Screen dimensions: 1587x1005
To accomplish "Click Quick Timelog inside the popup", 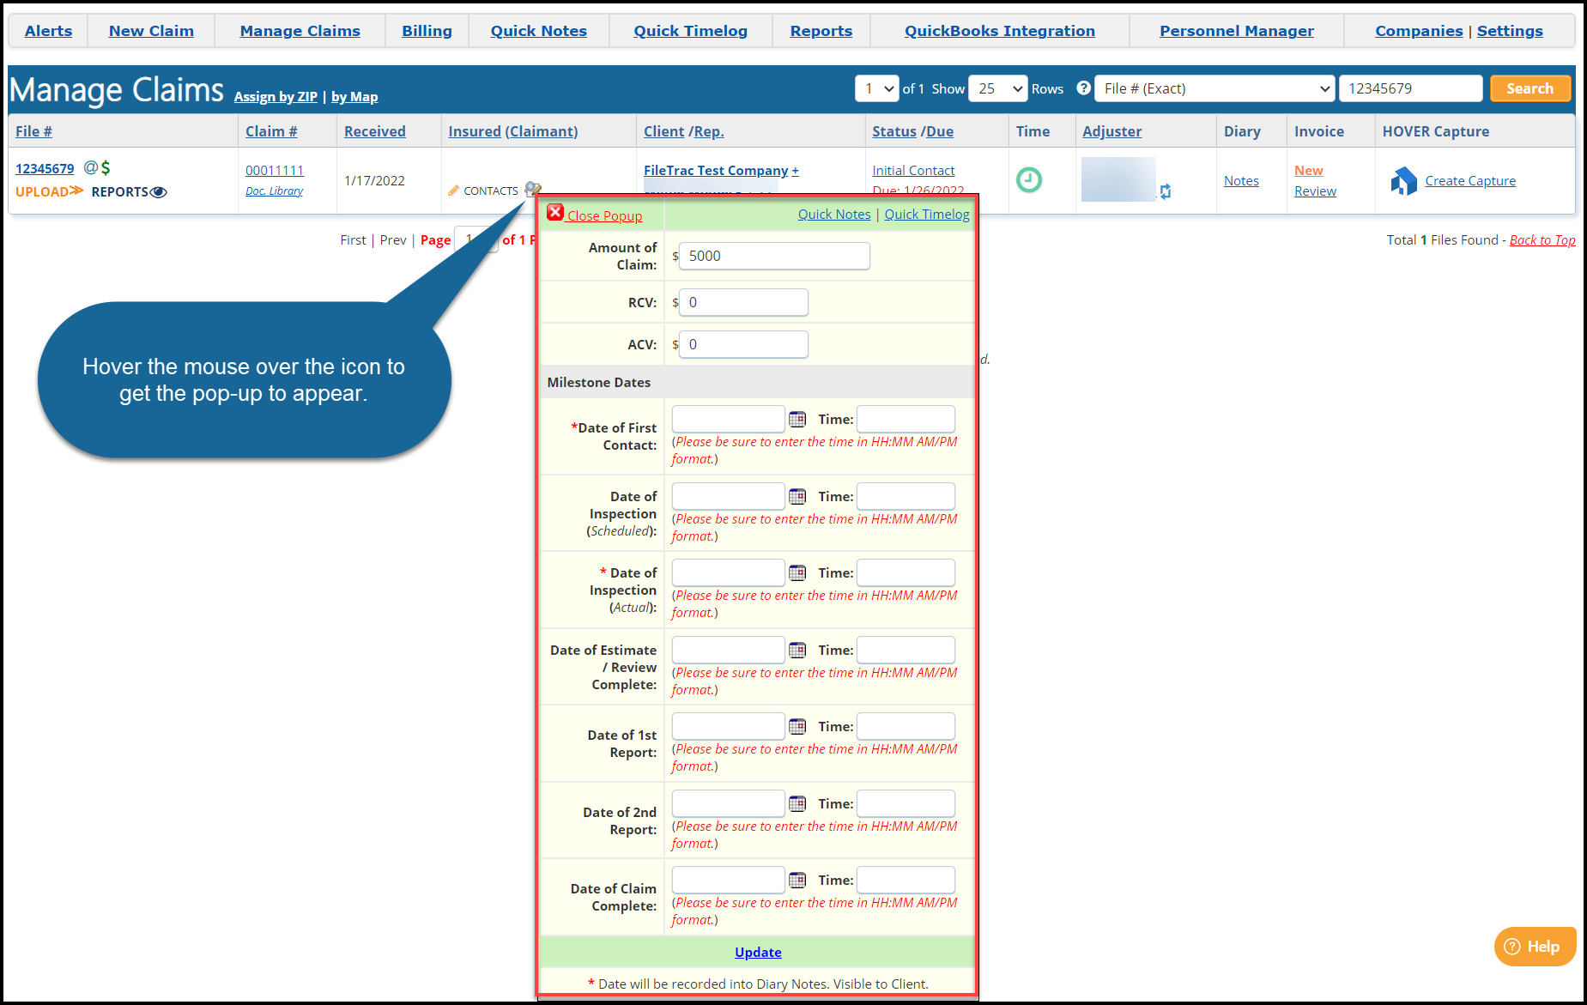I will (x=926, y=214).
